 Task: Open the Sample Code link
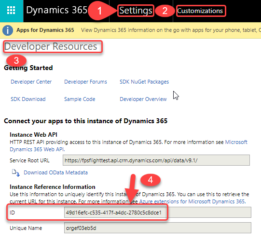pyautogui.click(x=80, y=99)
